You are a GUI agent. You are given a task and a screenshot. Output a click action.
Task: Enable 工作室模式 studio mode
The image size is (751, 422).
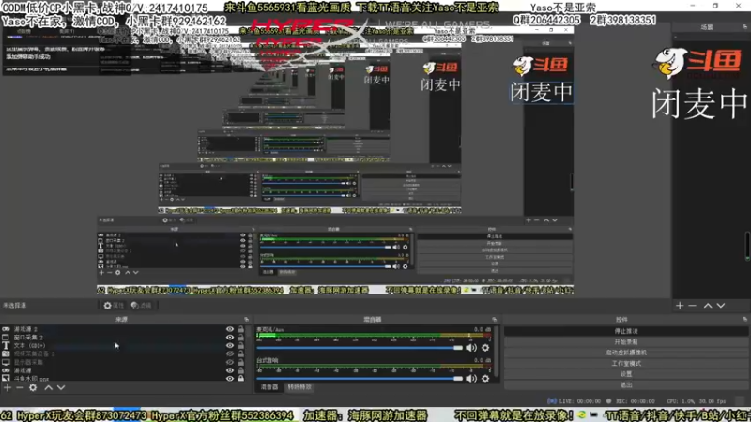[626, 364]
